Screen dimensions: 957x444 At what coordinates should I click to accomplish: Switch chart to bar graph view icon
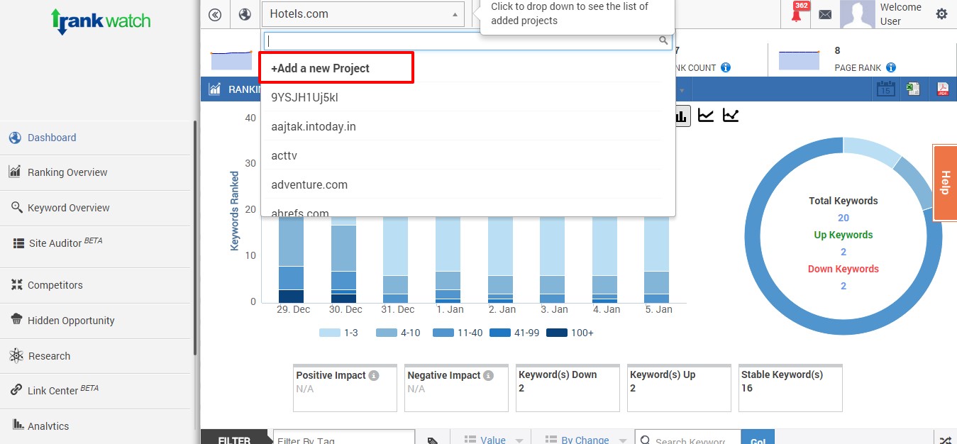[682, 116]
